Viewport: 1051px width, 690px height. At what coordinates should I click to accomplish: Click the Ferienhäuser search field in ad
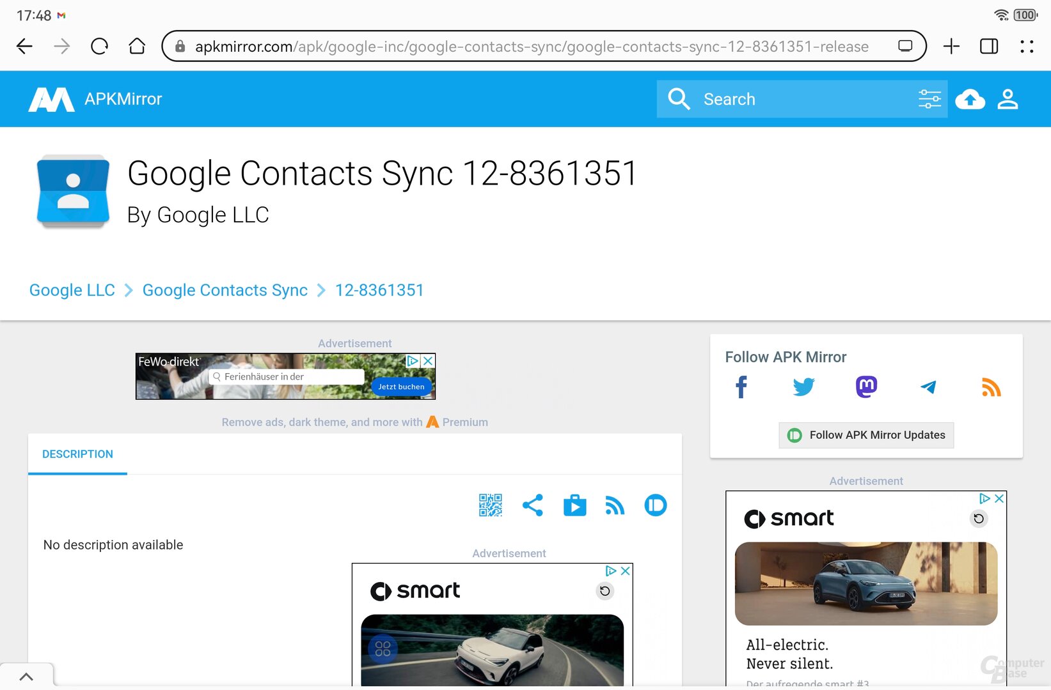click(x=287, y=377)
